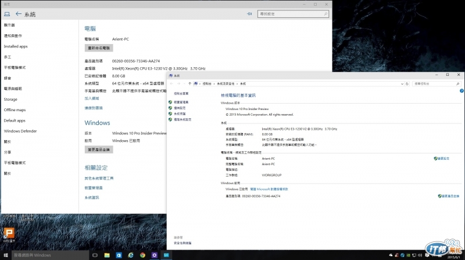Refresh the Control Panel address bar
This screenshot has height=260, width=465.
pyautogui.click(x=407, y=84)
